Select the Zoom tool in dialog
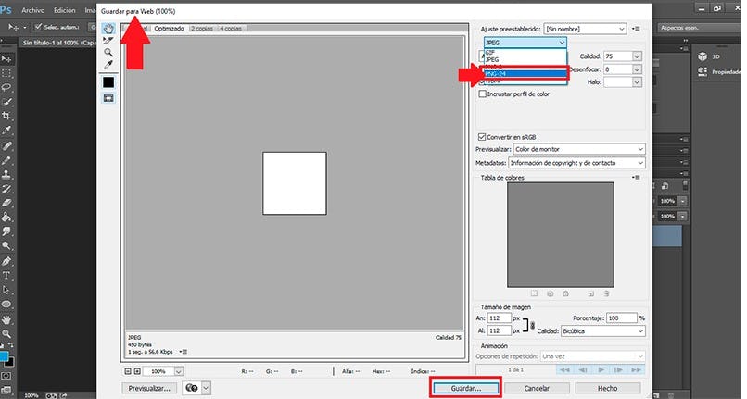This screenshot has height=399, width=747. (108, 53)
